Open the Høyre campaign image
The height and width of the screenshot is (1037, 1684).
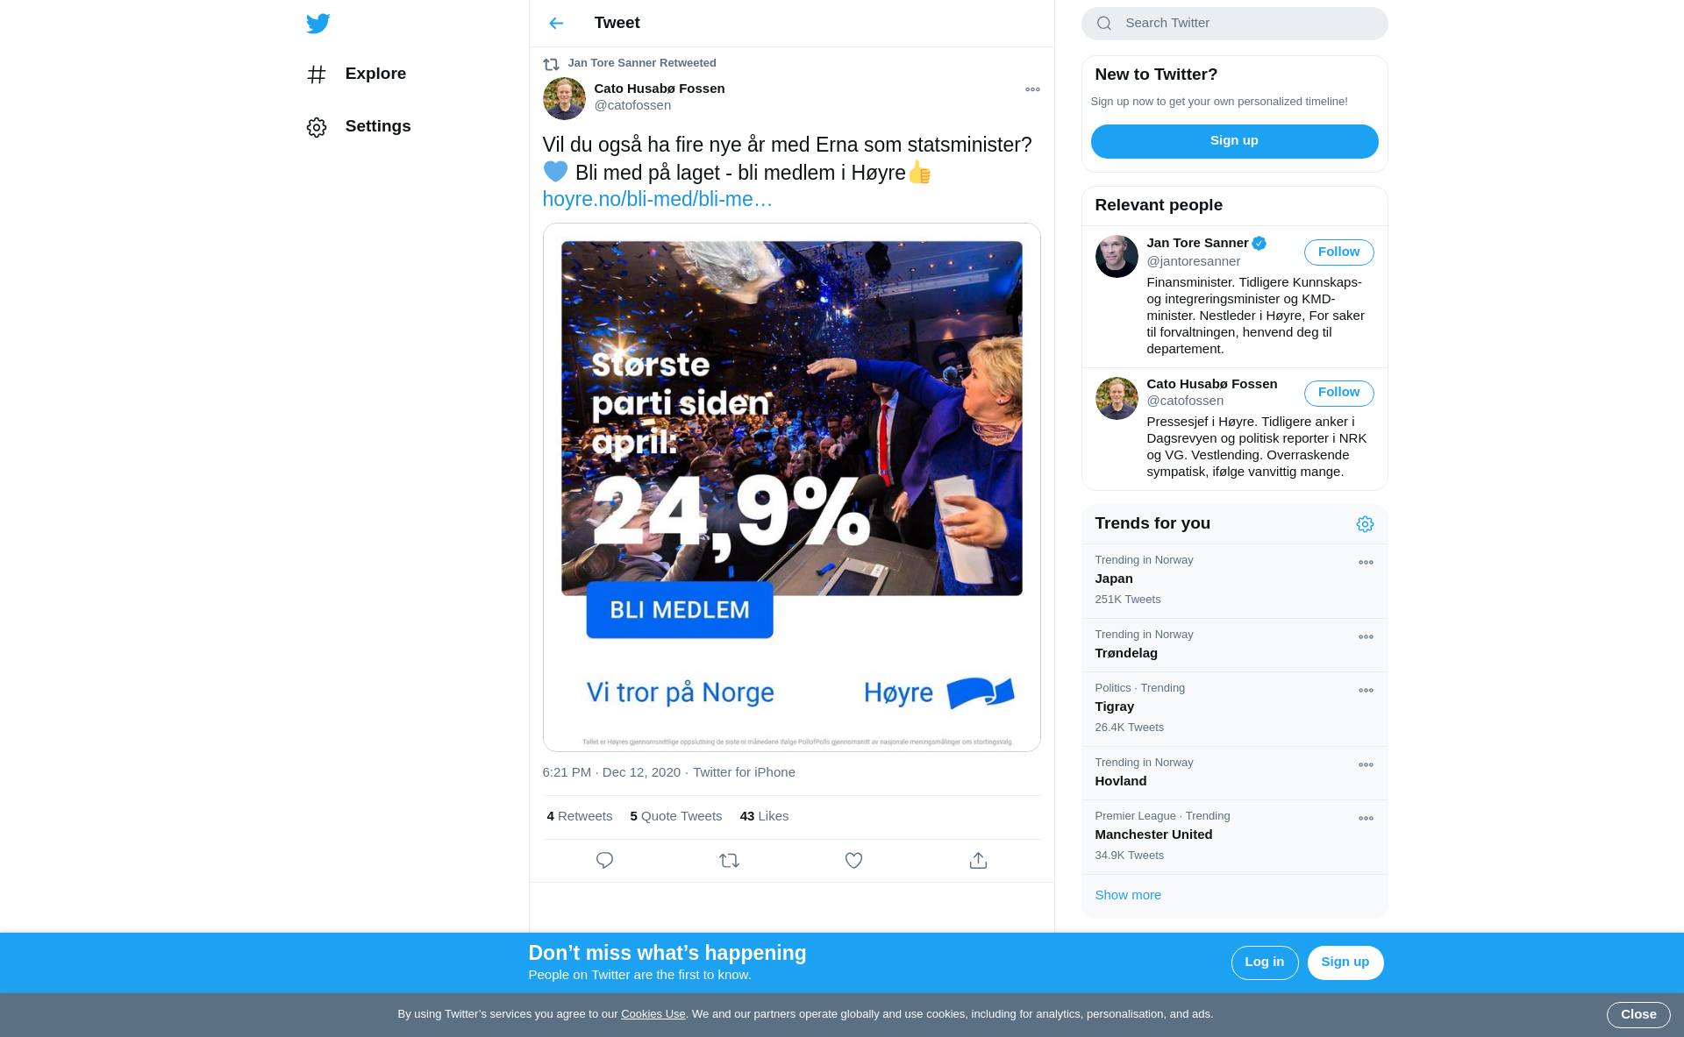(791, 487)
